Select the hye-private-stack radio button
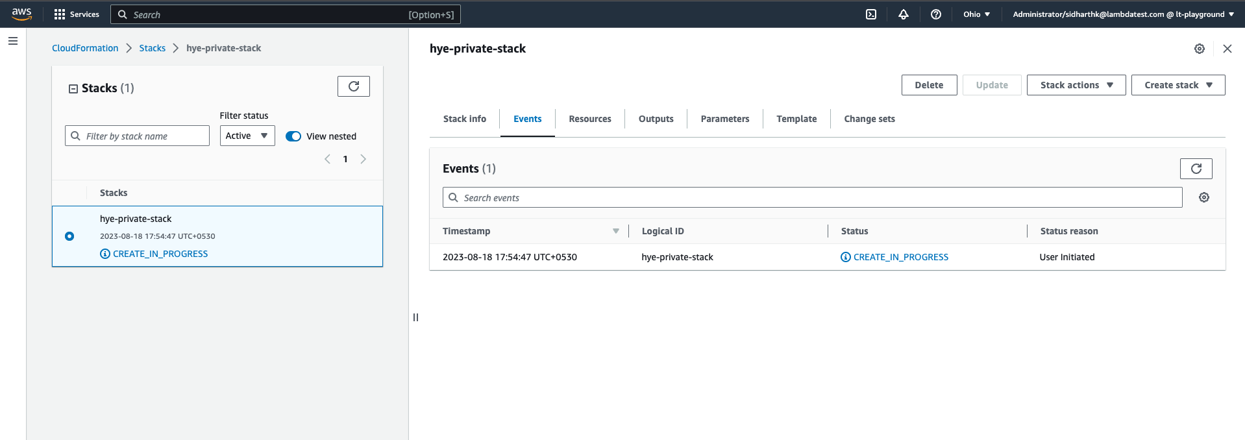 tap(69, 236)
